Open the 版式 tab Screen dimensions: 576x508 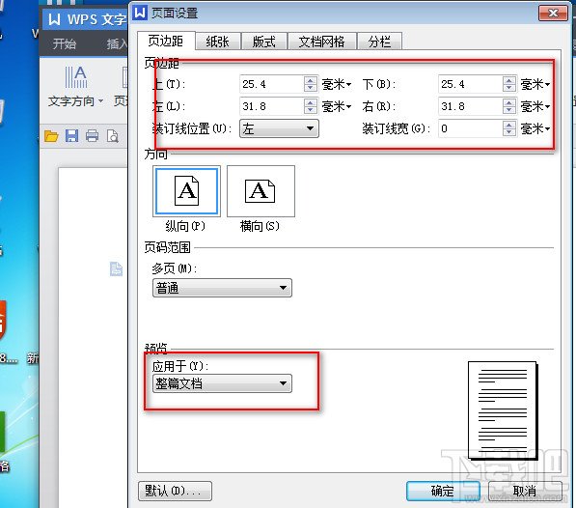(263, 42)
